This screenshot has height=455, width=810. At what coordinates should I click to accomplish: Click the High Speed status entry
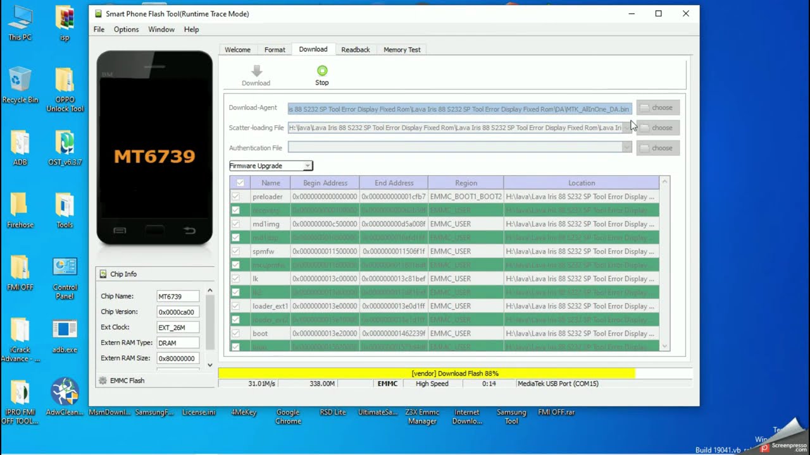432,384
